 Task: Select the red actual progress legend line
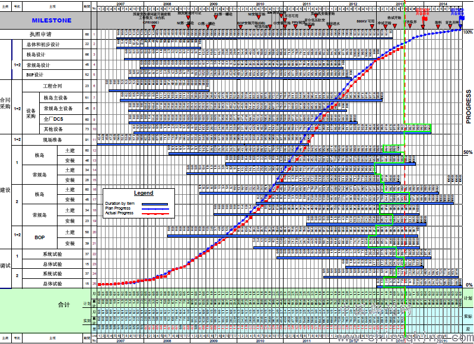click(x=155, y=214)
